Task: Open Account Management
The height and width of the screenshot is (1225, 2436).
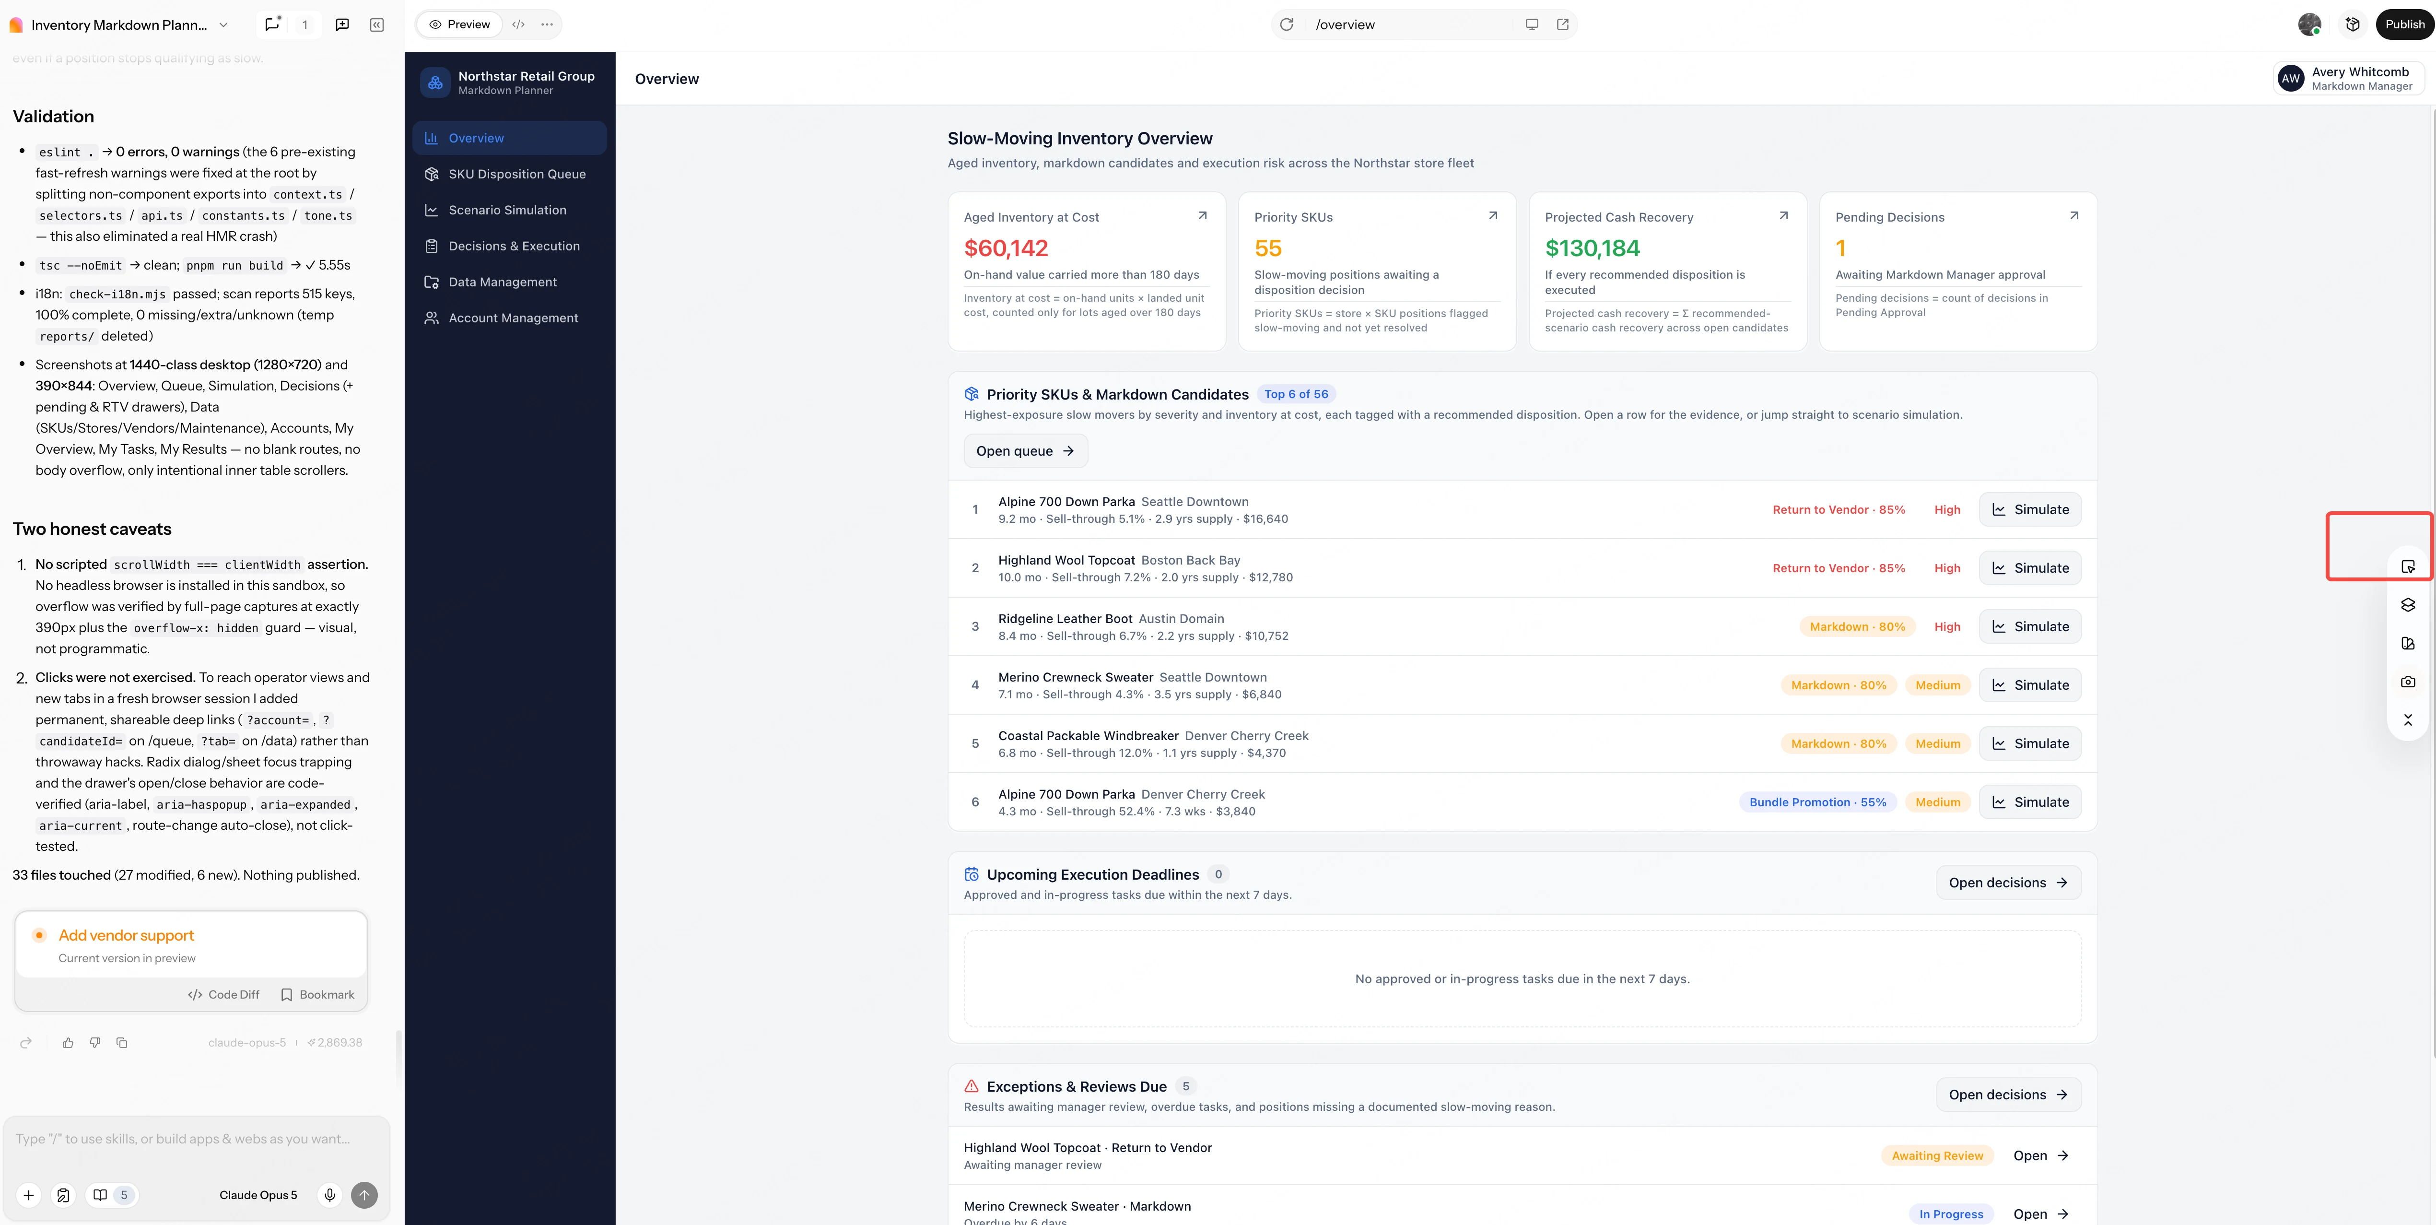Action: click(510, 318)
